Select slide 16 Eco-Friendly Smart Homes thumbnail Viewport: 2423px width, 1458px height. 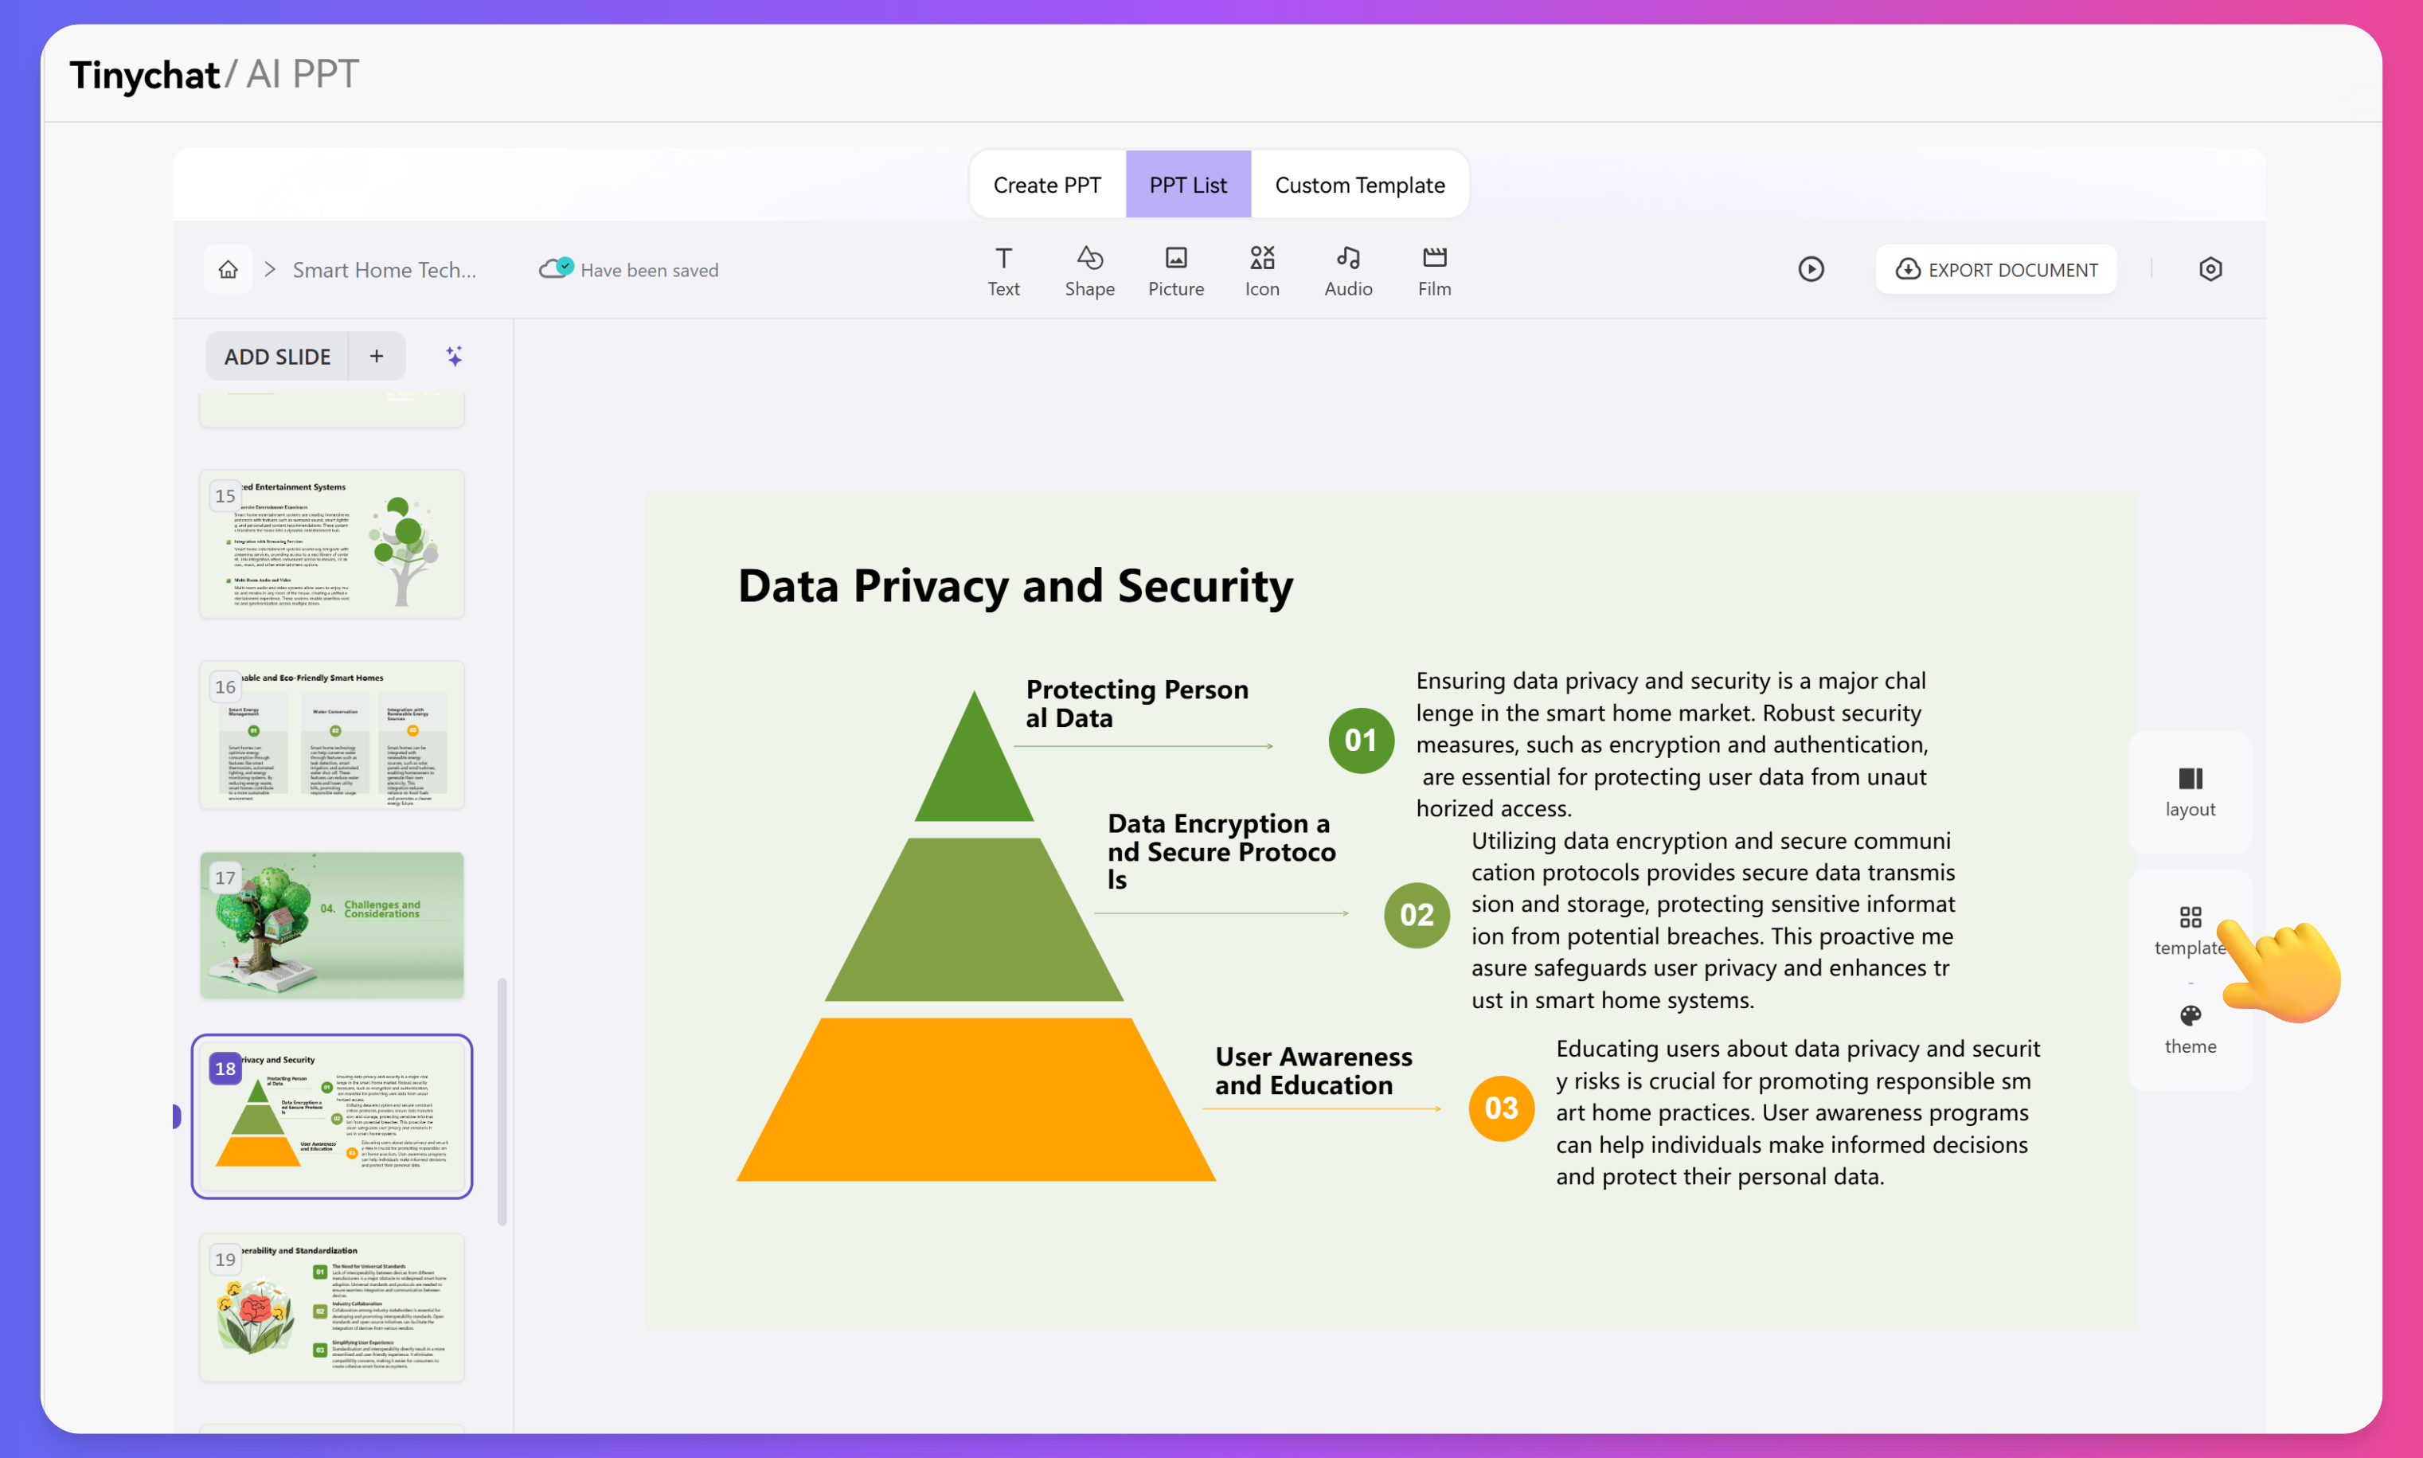tap(332, 735)
